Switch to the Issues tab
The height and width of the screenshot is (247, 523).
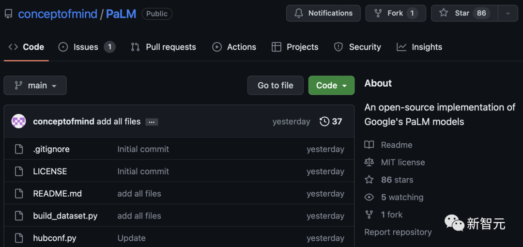pyautogui.click(x=86, y=47)
